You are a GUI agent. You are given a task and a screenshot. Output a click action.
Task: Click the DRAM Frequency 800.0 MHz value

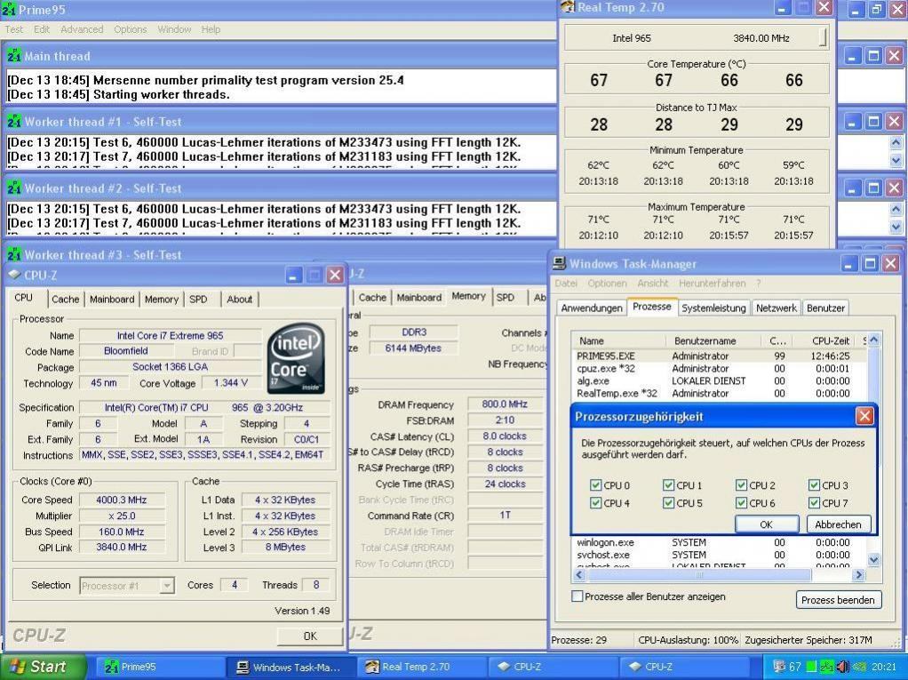[x=505, y=404]
